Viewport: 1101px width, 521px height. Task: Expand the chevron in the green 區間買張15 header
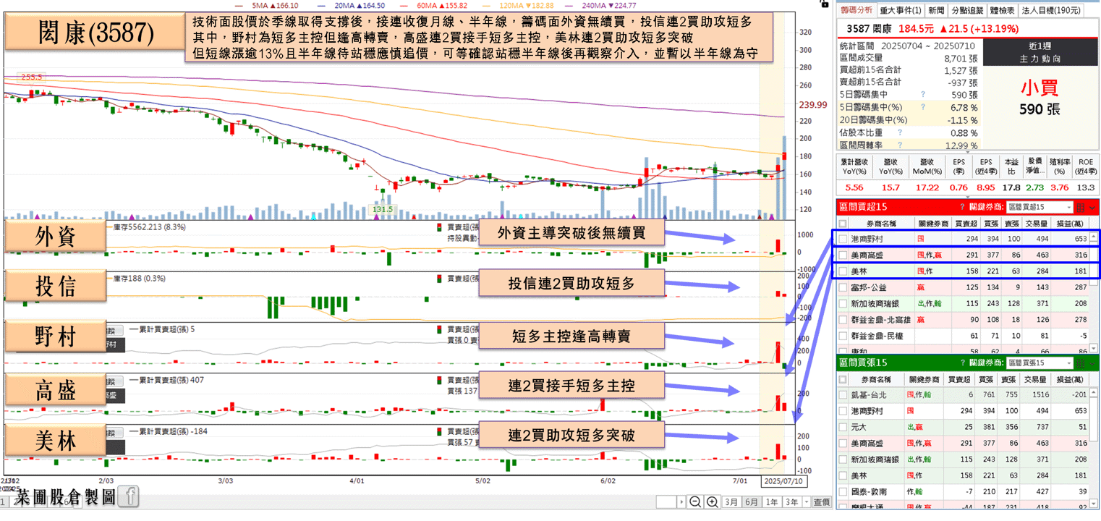click(1094, 363)
